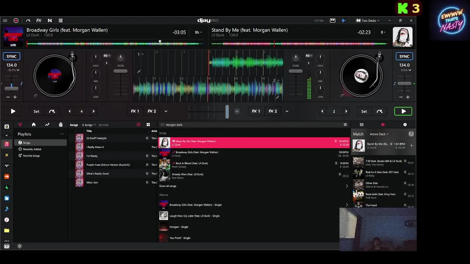Clear the search field with the X icon

tap(345, 125)
